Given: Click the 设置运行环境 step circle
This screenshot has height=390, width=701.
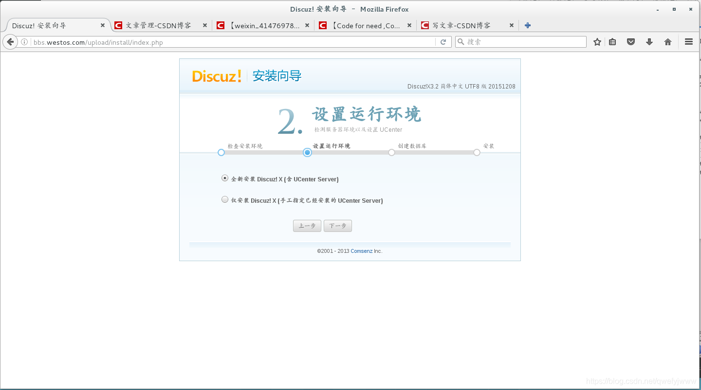Looking at the screenshot, I should point(307,152).
